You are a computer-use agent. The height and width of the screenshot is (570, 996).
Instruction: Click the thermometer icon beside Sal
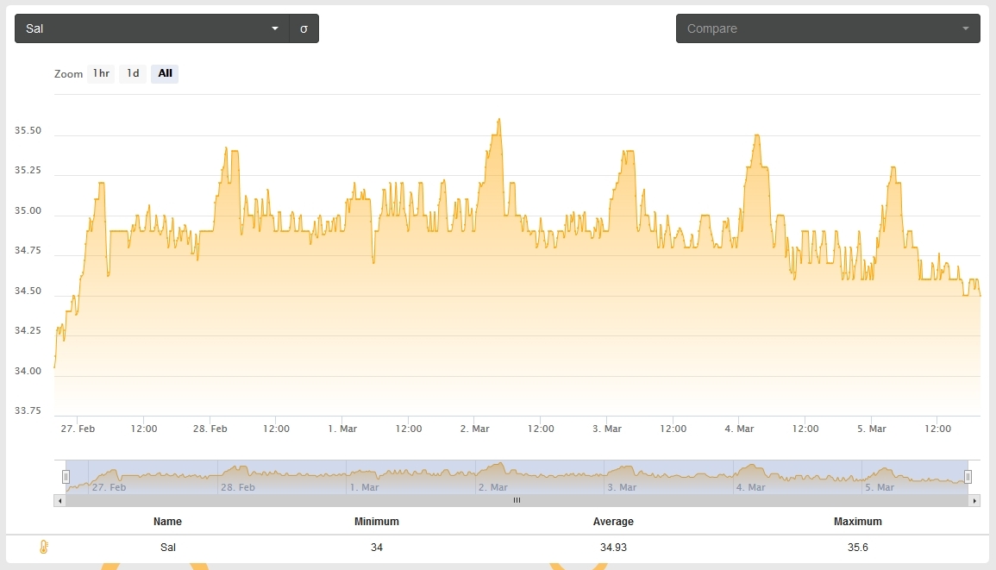[x=44, y=547]
